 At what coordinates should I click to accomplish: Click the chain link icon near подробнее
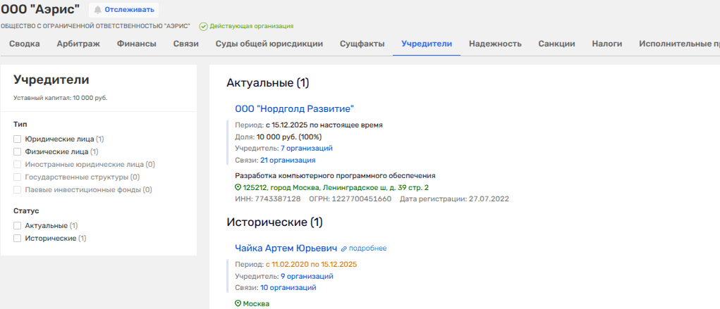[344, 248]
